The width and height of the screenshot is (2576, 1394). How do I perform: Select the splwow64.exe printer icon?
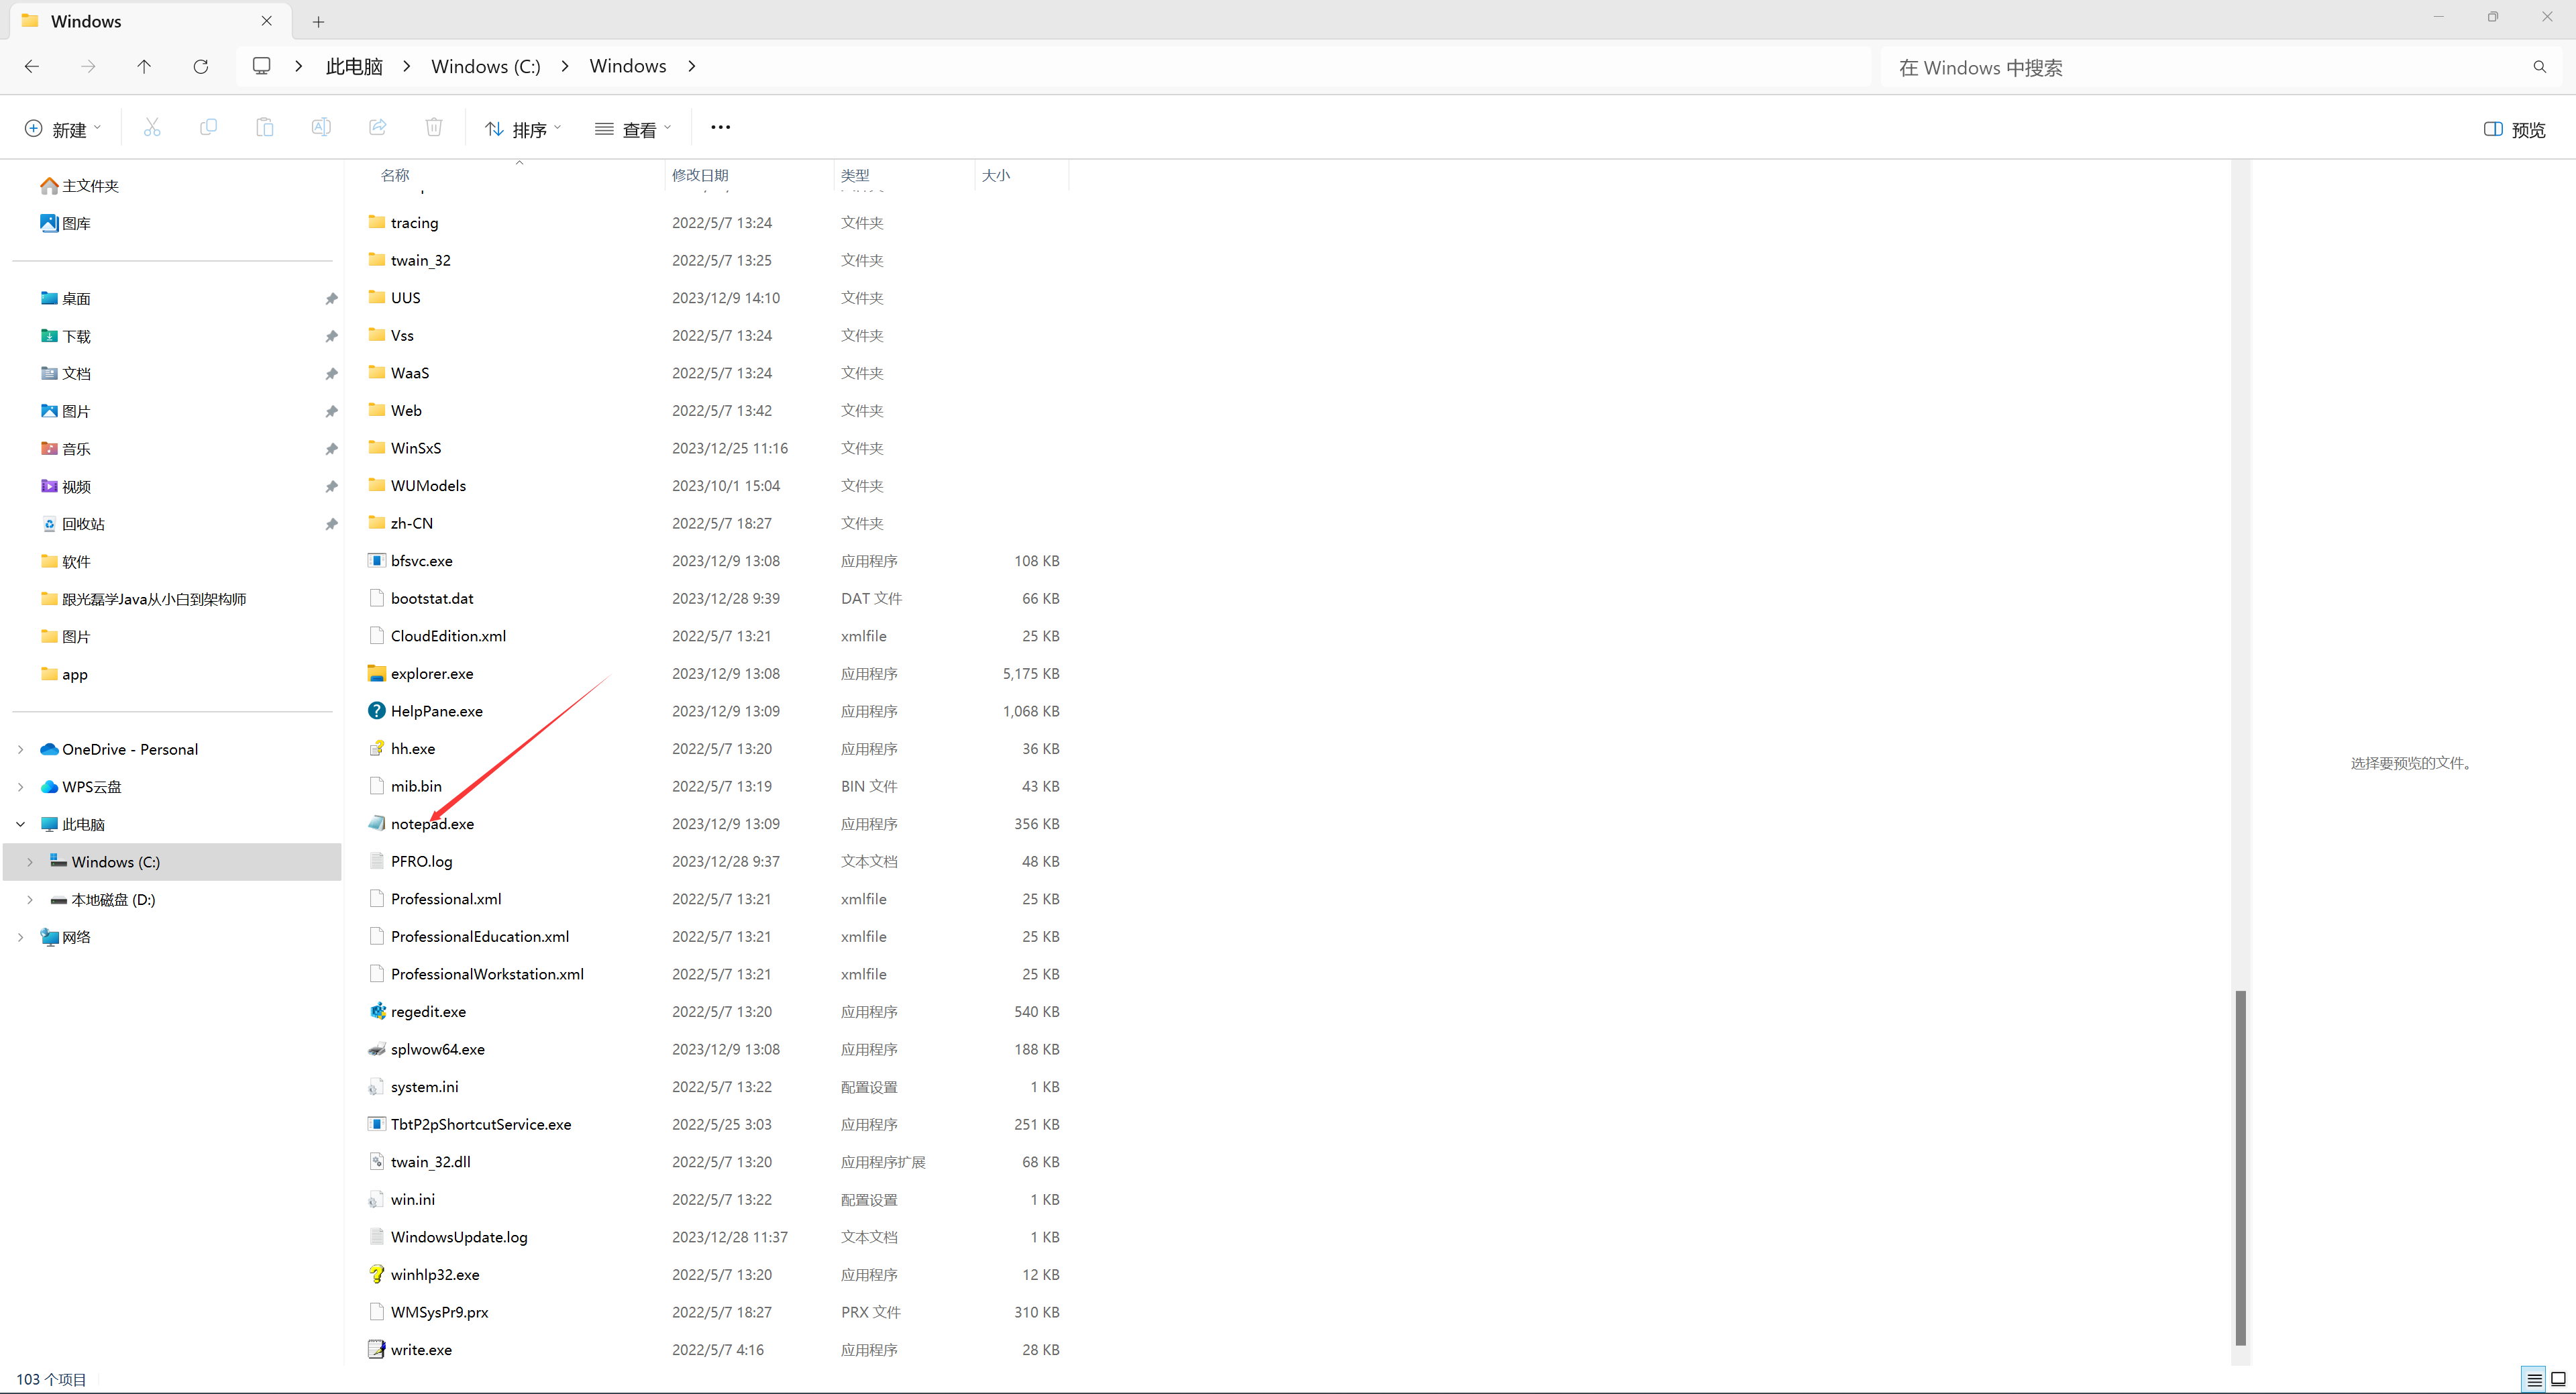(376, 1049)
